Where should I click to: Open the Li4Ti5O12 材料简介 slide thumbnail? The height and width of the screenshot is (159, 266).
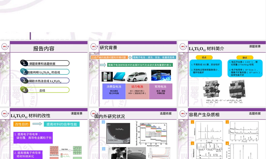(x=222, y=74)
